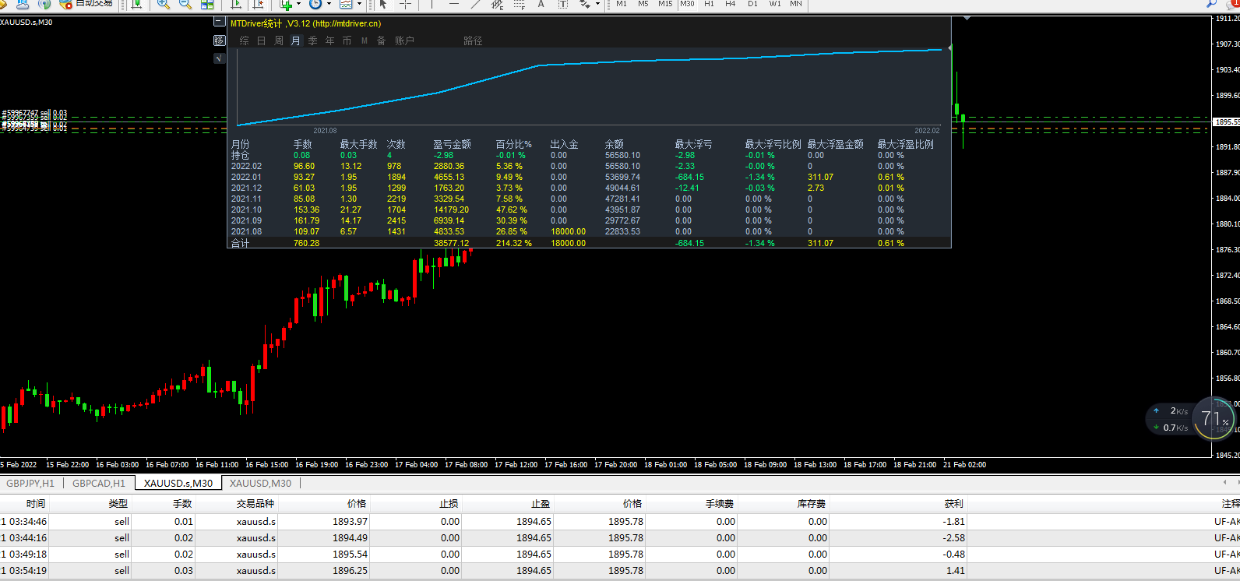The image size is (1240, 581).
Task: Click the '账户' account button in MTDriver
Action: [x=404, y=40]
